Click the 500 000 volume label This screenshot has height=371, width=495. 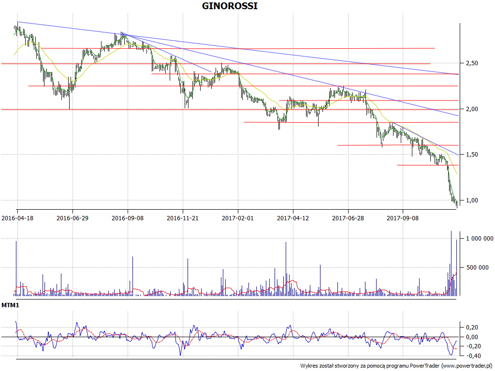point(477,268)
